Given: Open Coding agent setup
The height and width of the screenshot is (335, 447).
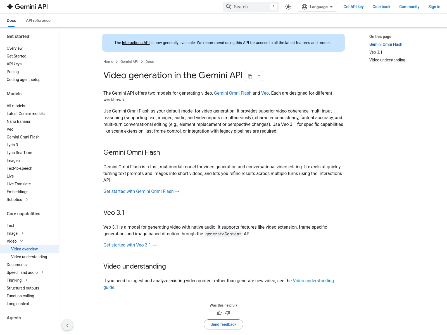Looking at the screenshot, I should [x=23, y=80].
